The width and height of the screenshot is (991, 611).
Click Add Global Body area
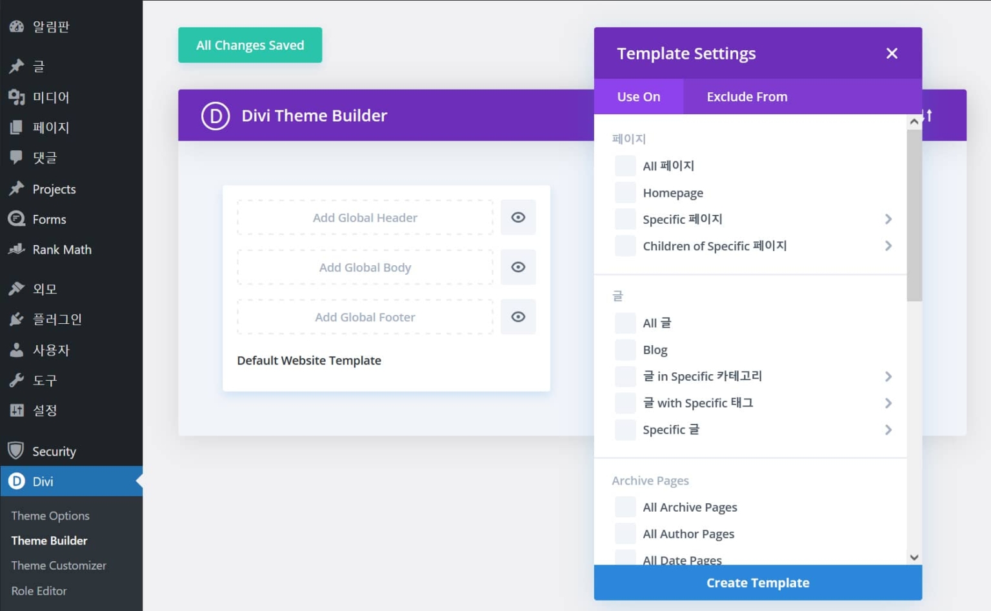point(365,267)
